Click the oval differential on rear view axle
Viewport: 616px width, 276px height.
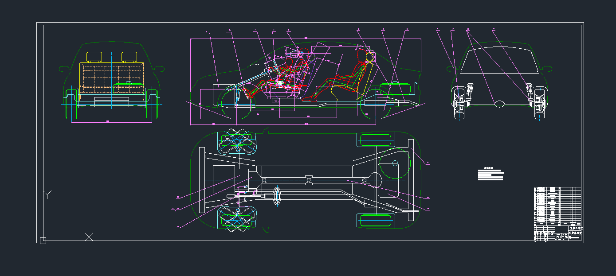click(x=500, y=104)
